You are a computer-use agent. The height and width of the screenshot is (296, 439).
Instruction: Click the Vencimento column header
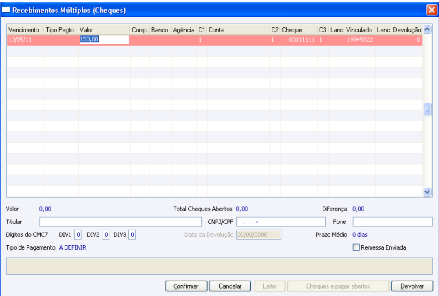pyautogui.click(x=25, y=30)
